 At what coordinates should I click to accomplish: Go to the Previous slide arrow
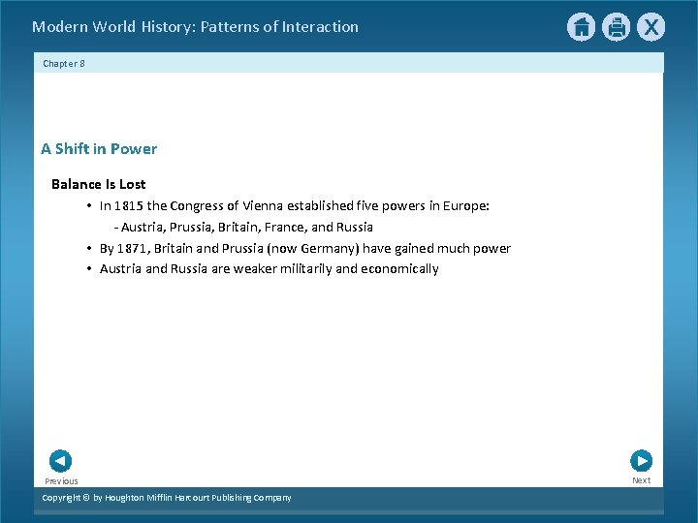(60, 461)
